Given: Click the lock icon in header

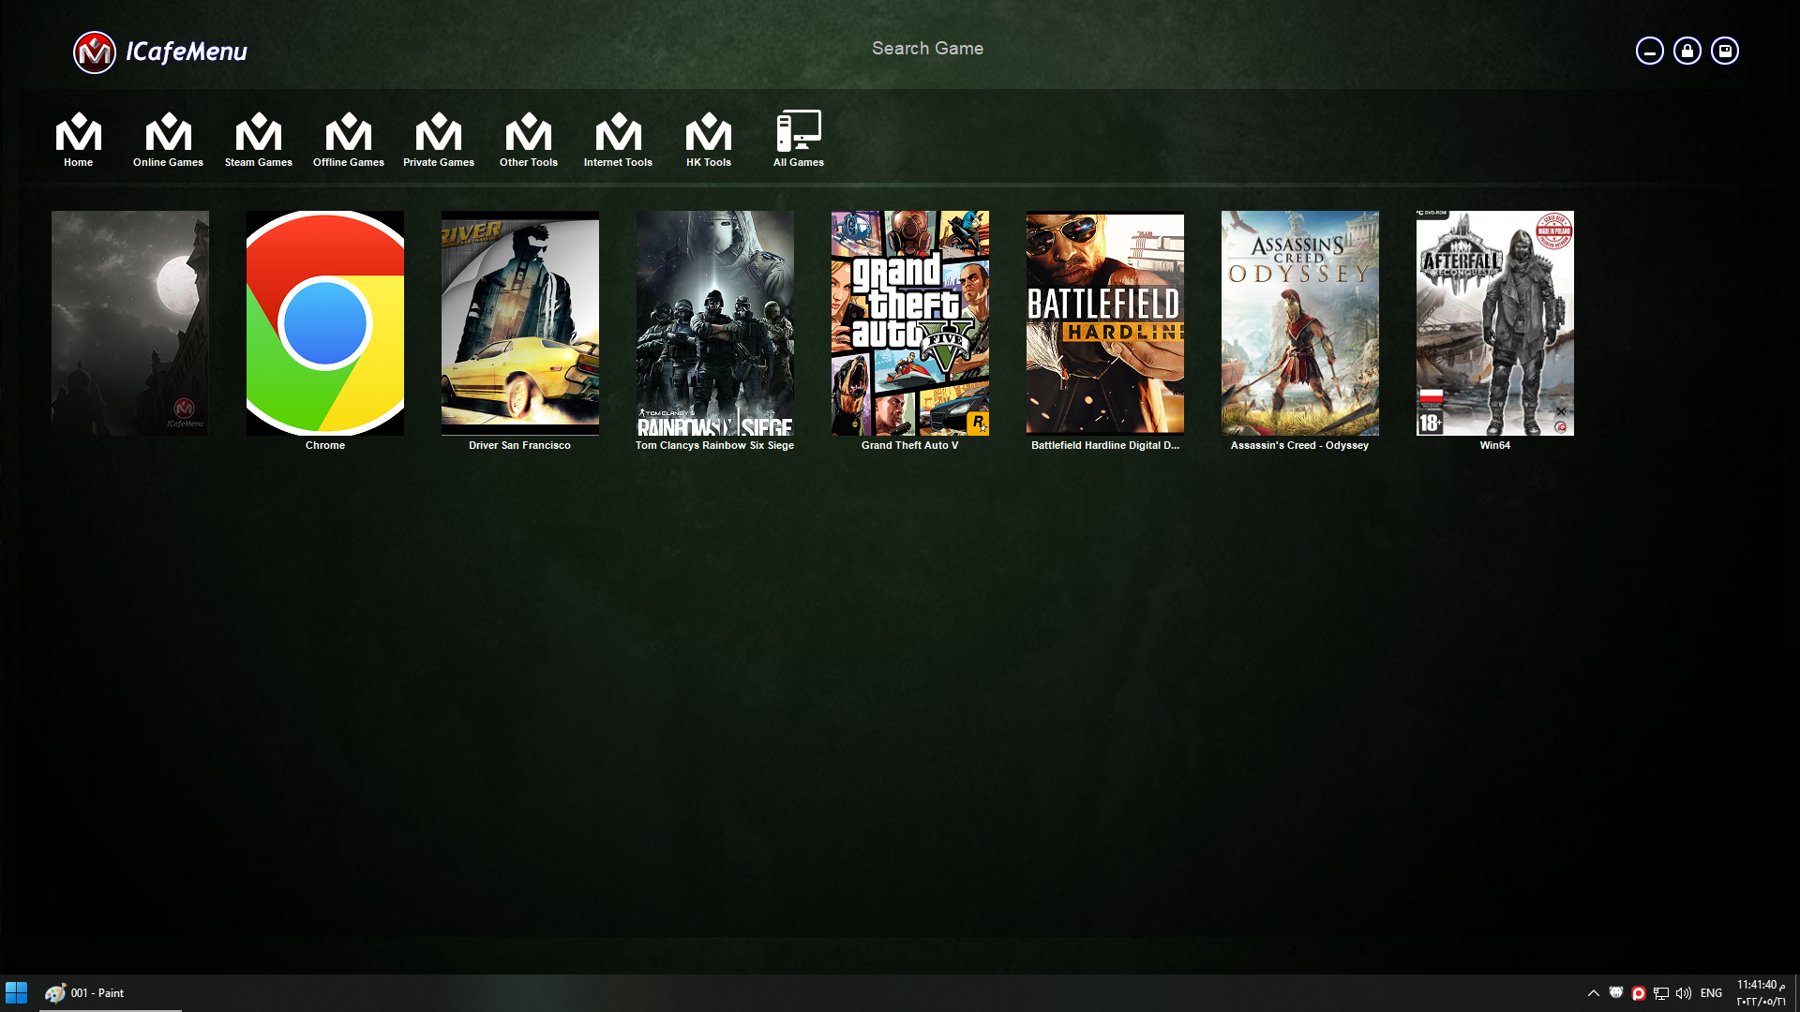Looking at the screenshot, I should [1687, 51].
